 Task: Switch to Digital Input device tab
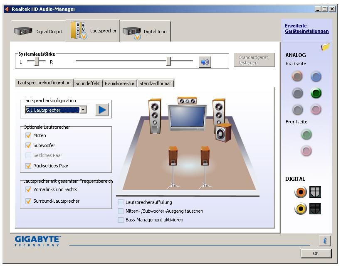pyautogui.click(x=145, y=31)
